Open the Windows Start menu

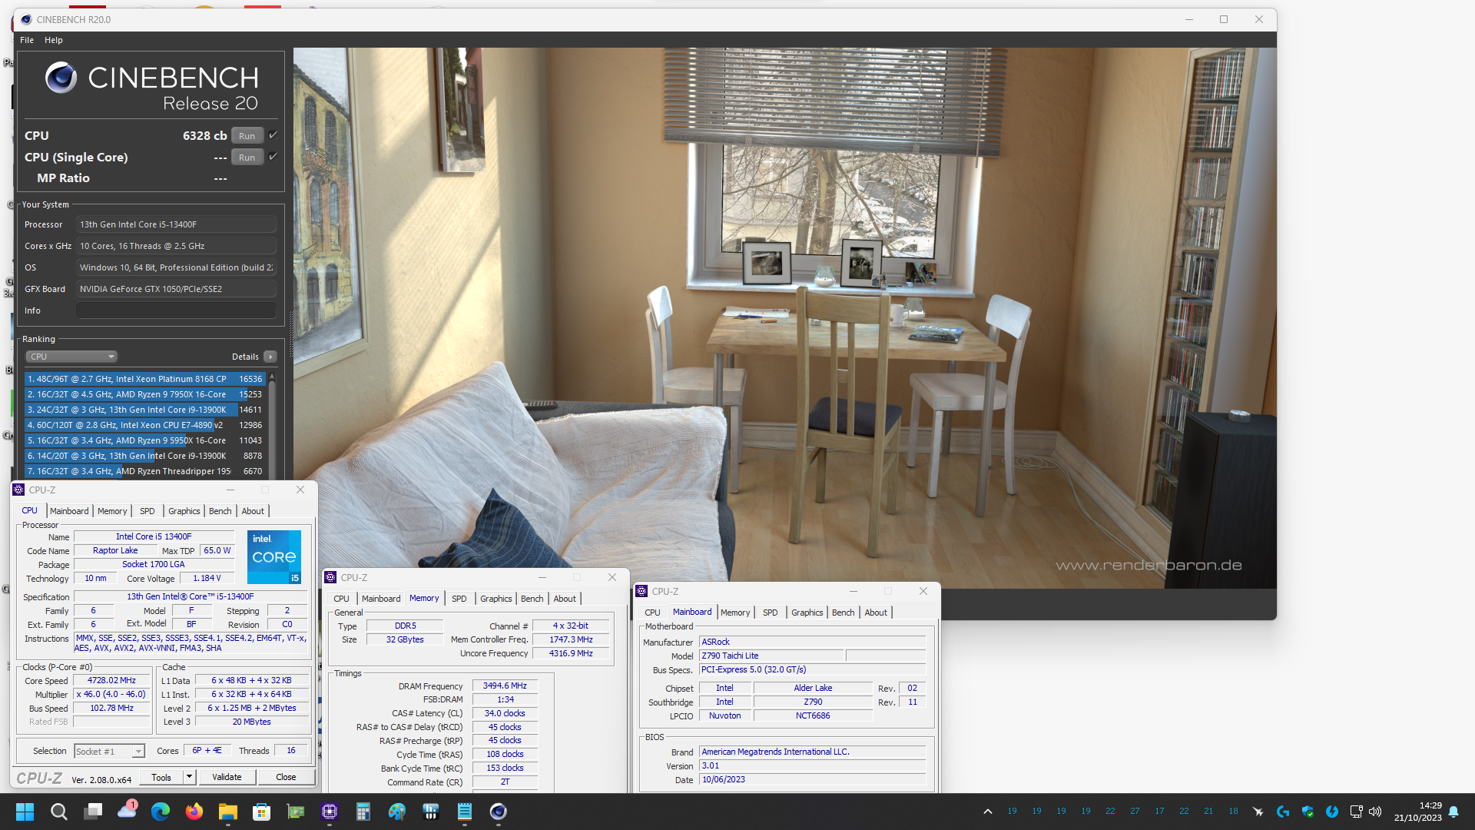point(25,812)
